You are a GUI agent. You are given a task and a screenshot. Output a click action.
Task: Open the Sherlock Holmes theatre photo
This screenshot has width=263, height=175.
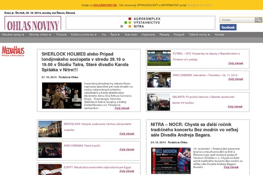62,96
